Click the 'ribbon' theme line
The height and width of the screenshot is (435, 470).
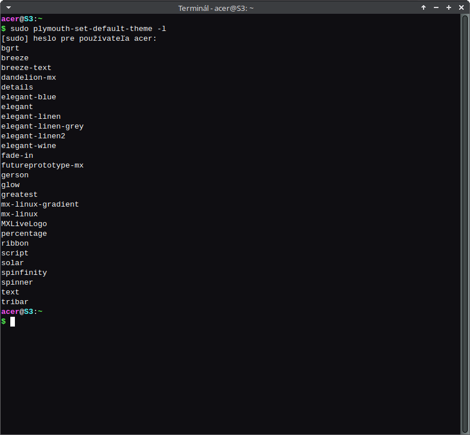(x=15, y=243)
